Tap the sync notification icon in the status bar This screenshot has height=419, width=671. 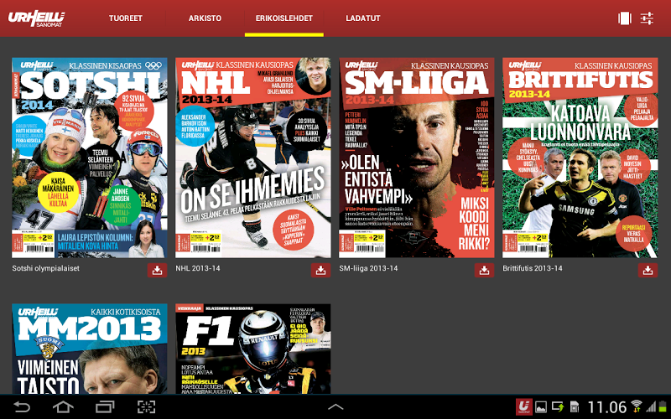click(x=558, y=406)
